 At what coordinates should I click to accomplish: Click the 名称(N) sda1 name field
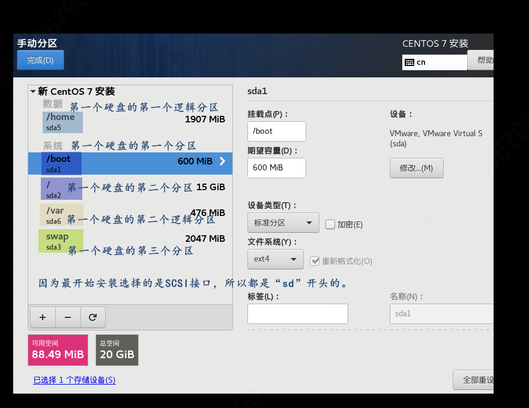[x=441, y=314]
